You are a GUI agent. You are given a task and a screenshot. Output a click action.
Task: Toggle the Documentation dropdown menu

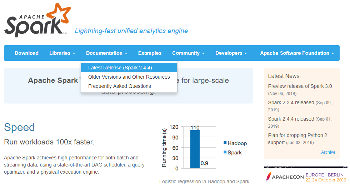(106, 53)
